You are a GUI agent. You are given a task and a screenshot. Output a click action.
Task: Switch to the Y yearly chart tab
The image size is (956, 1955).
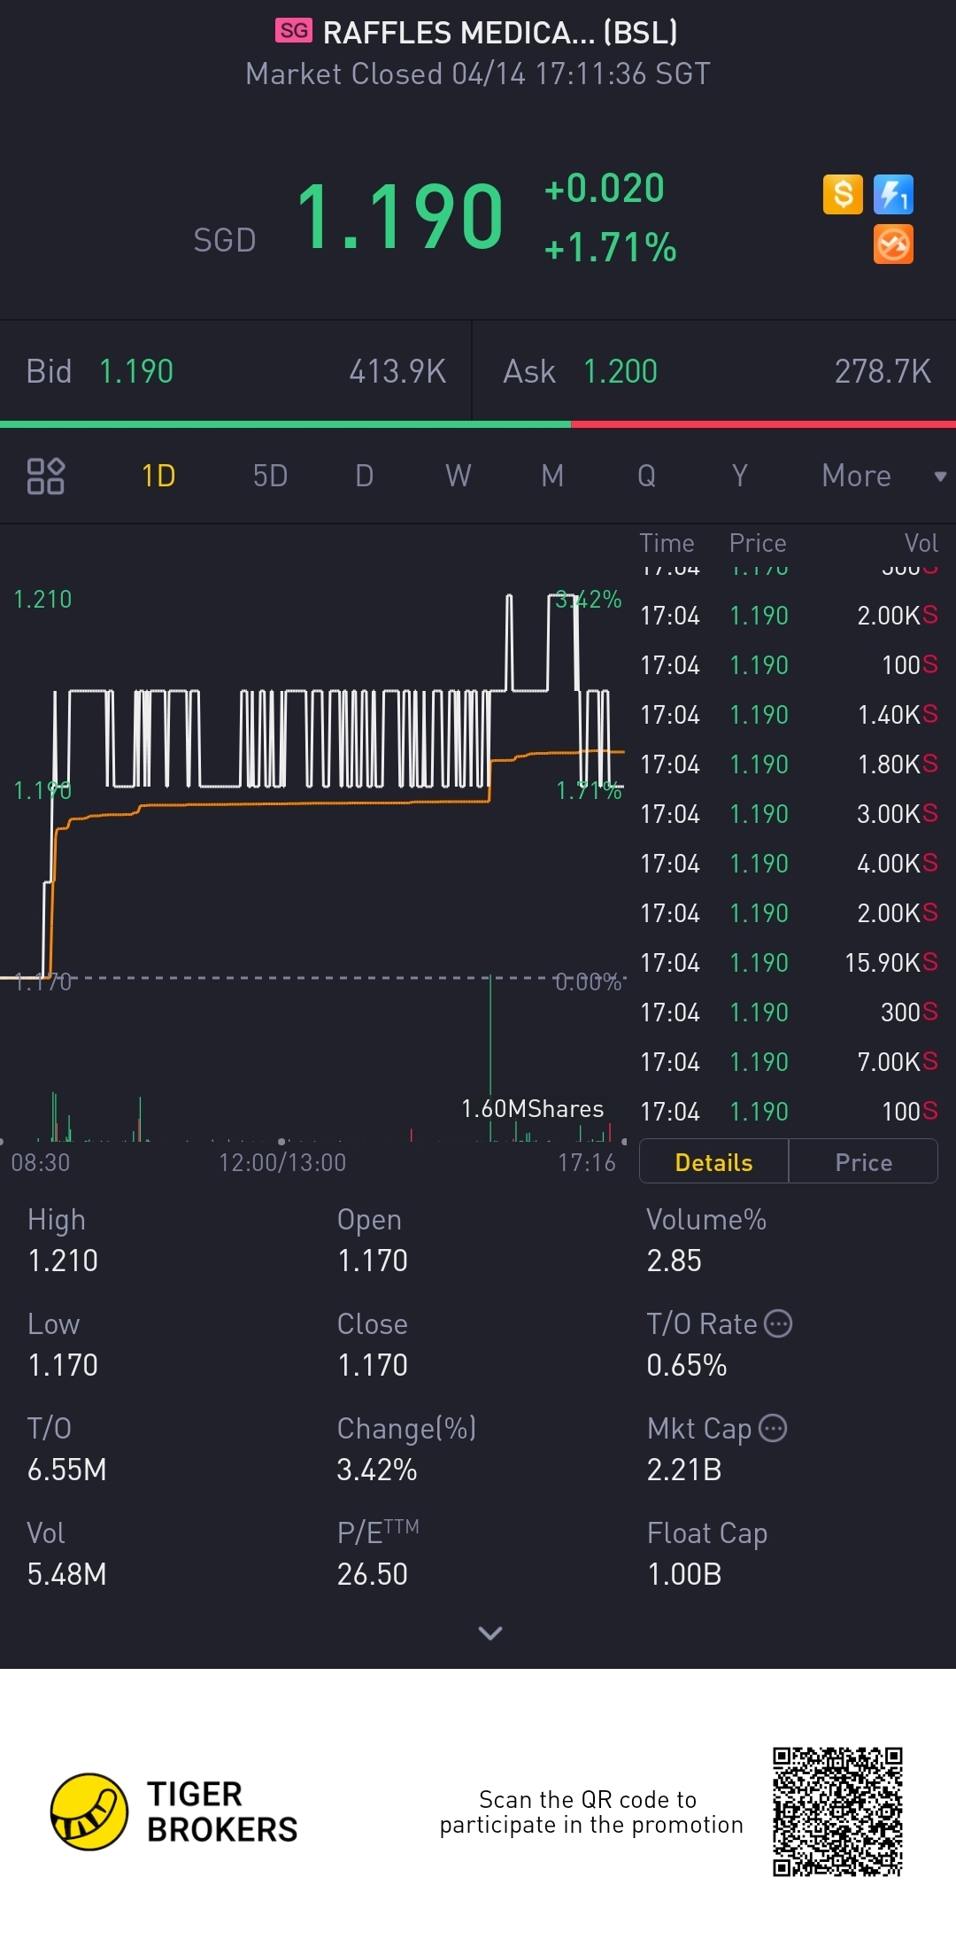pyautogui.click(x=740, y=476)
